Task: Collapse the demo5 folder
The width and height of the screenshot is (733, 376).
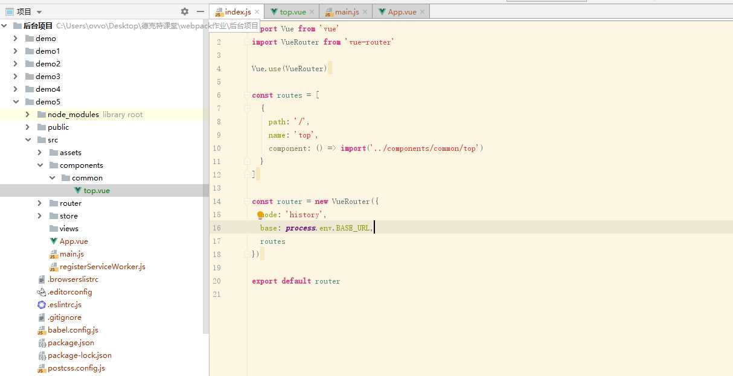Action: click(x=16, y=102)
